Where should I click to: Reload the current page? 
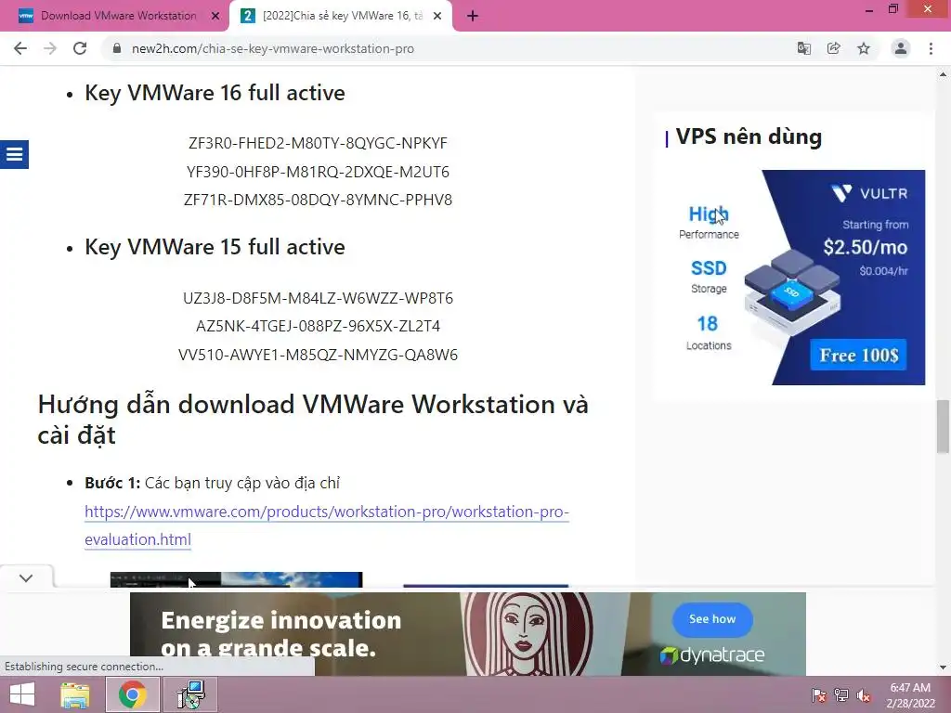tap(80, 48)
